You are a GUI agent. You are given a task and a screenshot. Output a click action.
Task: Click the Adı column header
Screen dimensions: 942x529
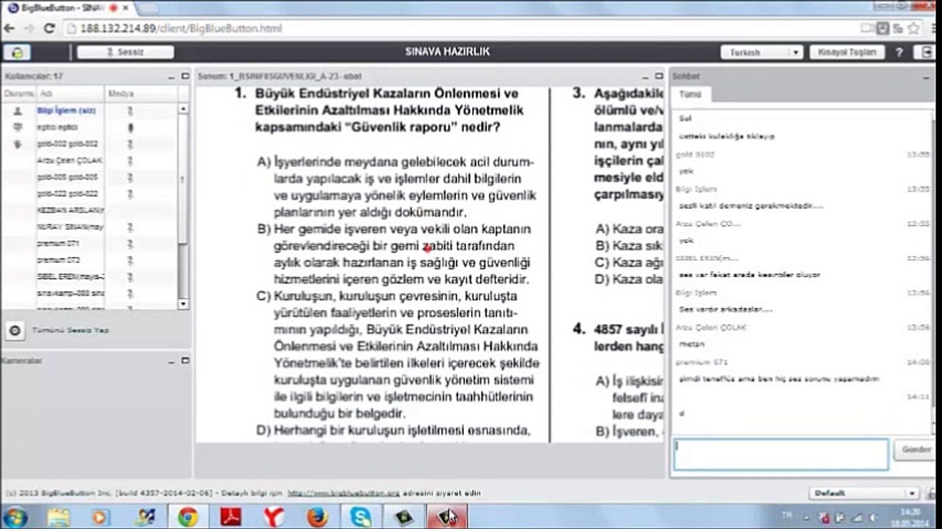coord(70,94)
